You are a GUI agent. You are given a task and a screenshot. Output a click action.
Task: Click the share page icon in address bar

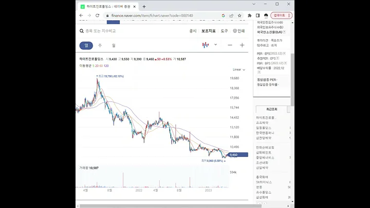pyautogui.click(x=231, y=15)
